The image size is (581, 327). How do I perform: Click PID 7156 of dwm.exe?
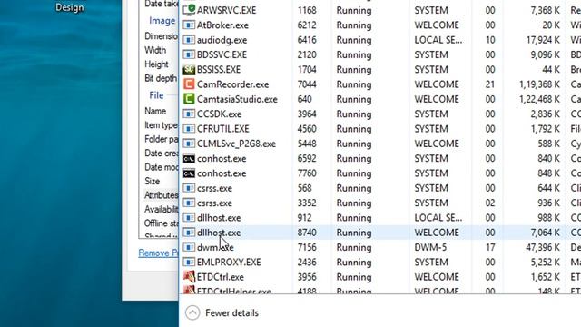point(307,248)
